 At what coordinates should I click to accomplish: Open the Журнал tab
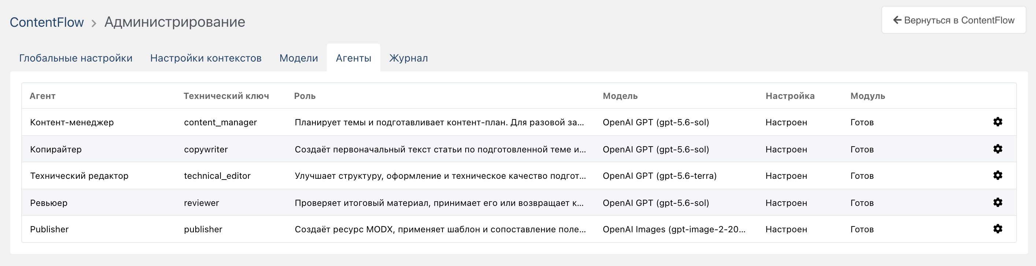pos(408,58)
